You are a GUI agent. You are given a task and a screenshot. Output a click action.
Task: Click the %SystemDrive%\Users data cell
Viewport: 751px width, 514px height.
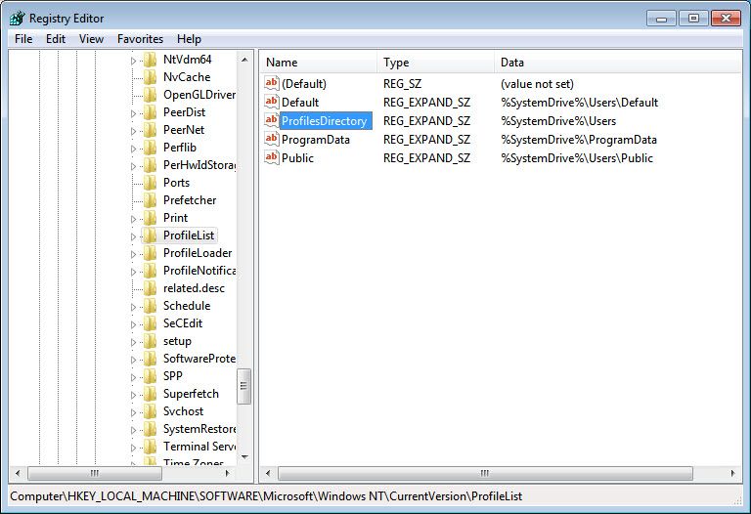pyautogui.click(x=558, y=121)
